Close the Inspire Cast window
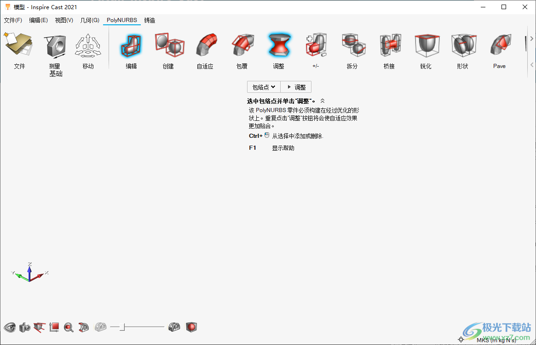The width and height of the screenshot is (536, 345). (525, 7)
